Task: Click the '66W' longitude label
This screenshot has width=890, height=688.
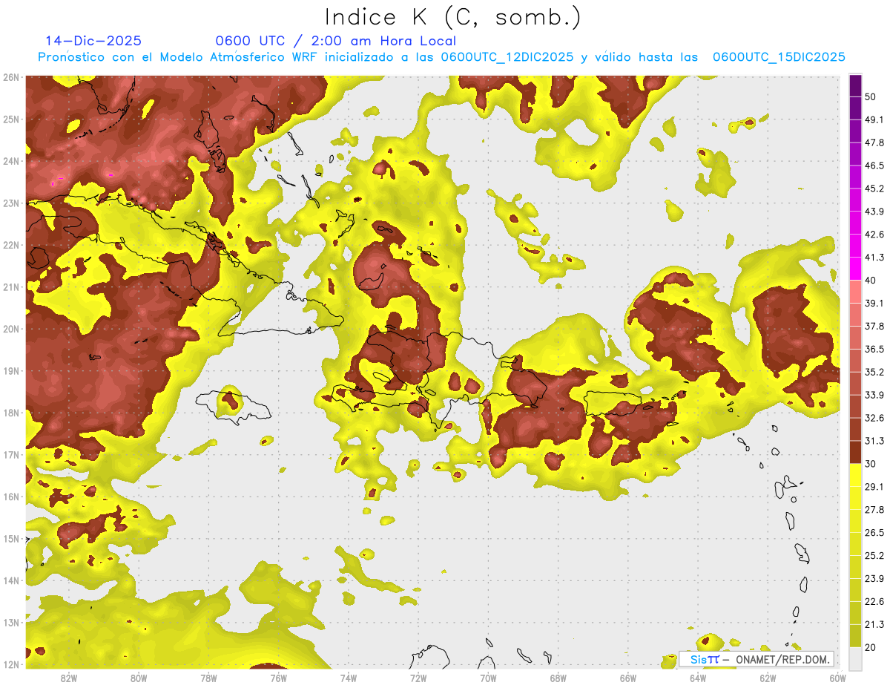Action: (628, 678)
